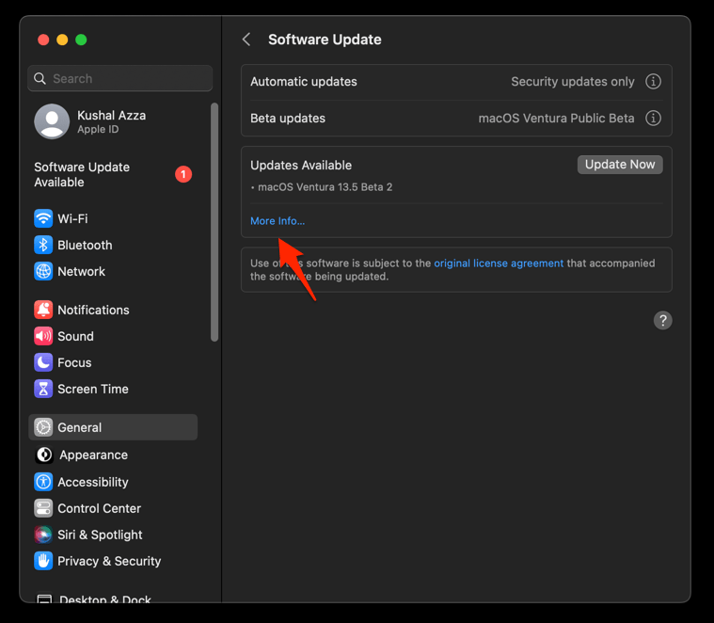Open the original license agreement link
Viewport: 714px width, 623px height.
coord(499,264)
